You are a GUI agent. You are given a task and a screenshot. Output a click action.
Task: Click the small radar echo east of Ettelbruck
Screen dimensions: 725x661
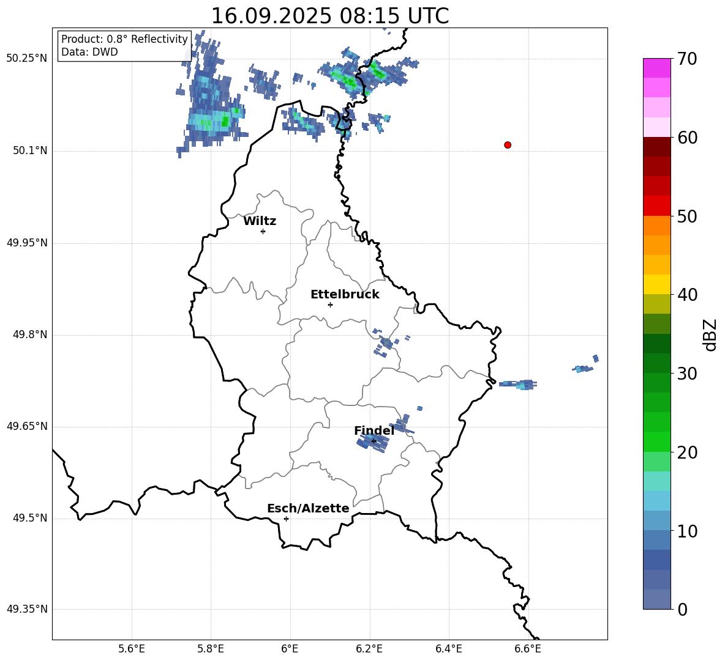(x=386, y=343)
